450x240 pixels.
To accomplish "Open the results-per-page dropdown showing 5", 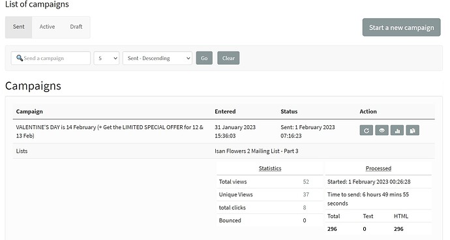I will (x=106, y=58).
